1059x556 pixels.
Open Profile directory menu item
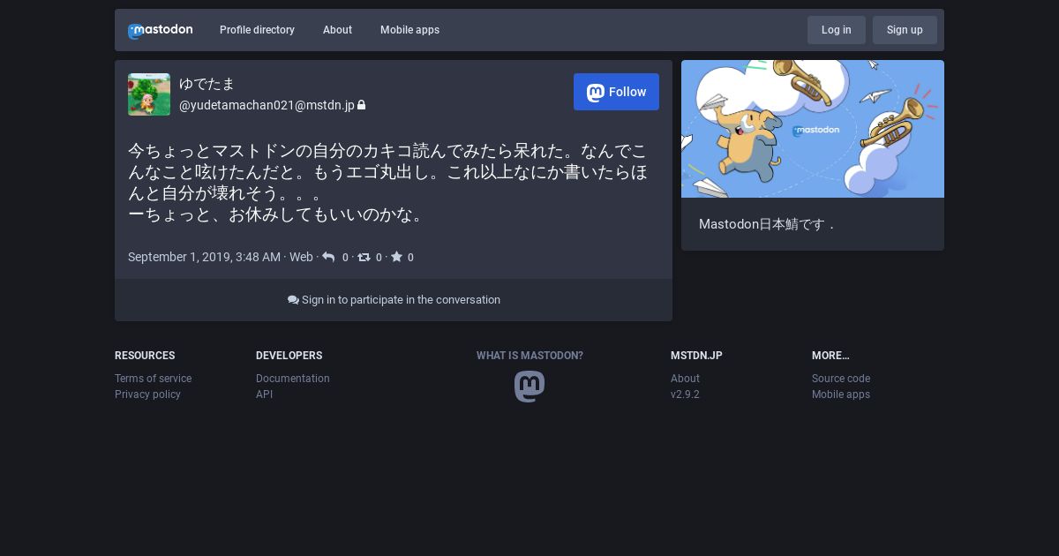click(257, 30)
